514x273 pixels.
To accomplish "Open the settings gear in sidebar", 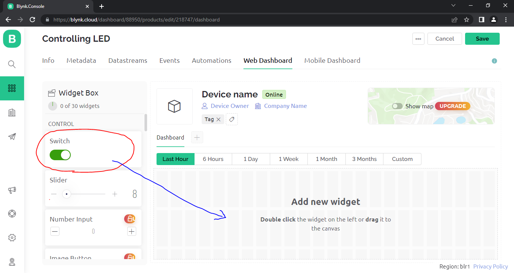I will [12, 238].
